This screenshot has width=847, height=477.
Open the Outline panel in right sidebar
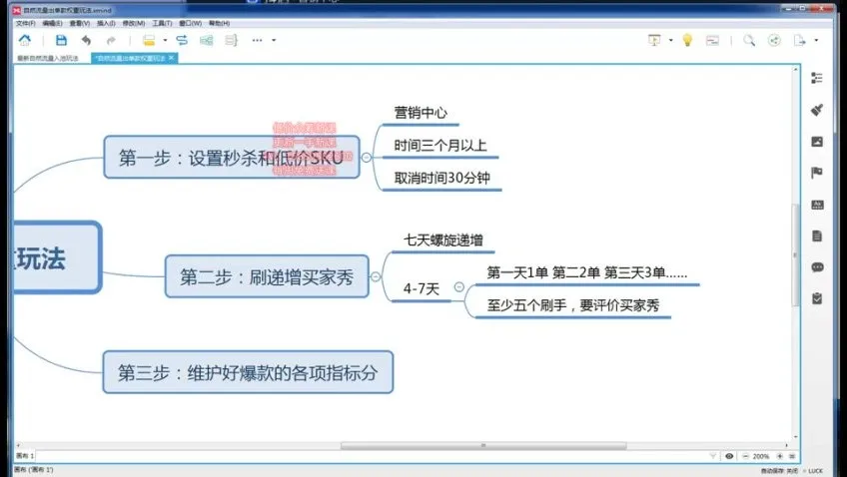pos(817,78)
